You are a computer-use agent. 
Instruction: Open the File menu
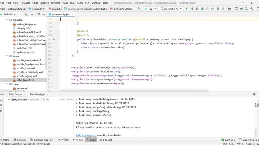[x=2, y=3]
